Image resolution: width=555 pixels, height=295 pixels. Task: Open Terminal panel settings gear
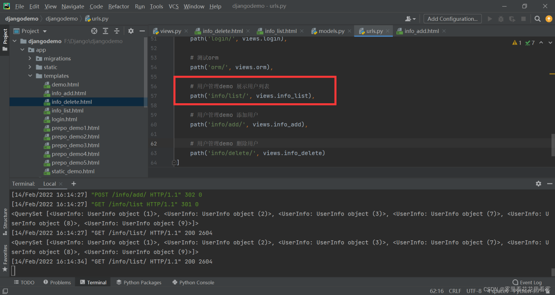(539, 184)
